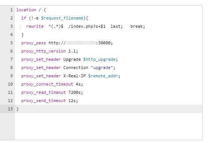The width and height of the screenshot is (211, 143).
Task: Click the $remote_addr variable
Action: pyautogui.click(x=103, y=76)
